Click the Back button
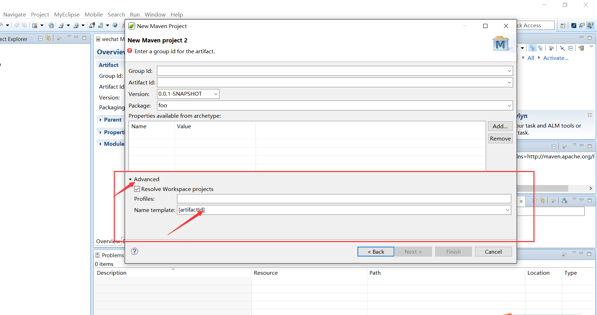 (376, 252)
